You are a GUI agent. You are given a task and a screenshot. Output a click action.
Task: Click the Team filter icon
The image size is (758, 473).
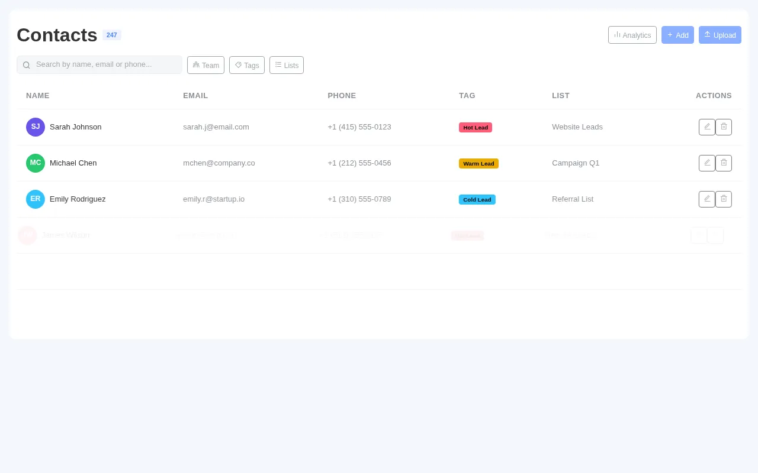click(196, 65)
